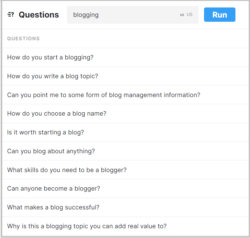Click the Questions list icon beside the title

[11, 15]
